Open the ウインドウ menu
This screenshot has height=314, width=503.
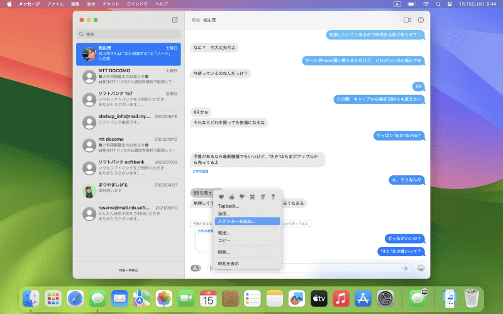137,4
